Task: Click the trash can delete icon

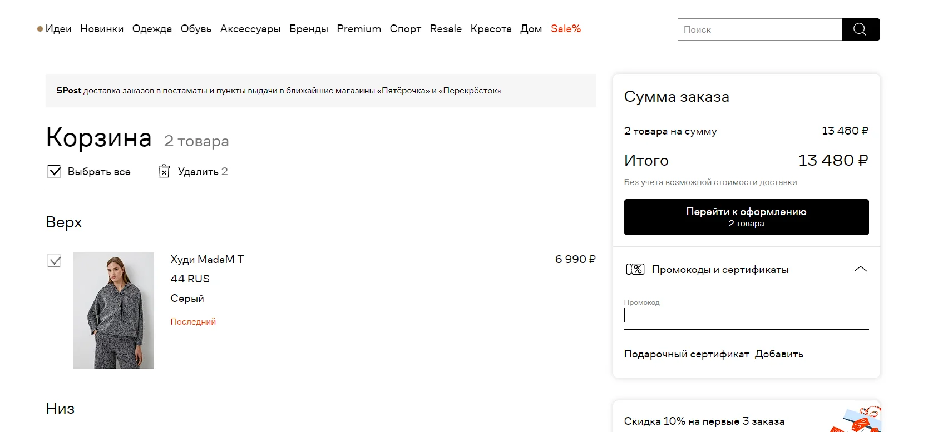Action: 164,171
